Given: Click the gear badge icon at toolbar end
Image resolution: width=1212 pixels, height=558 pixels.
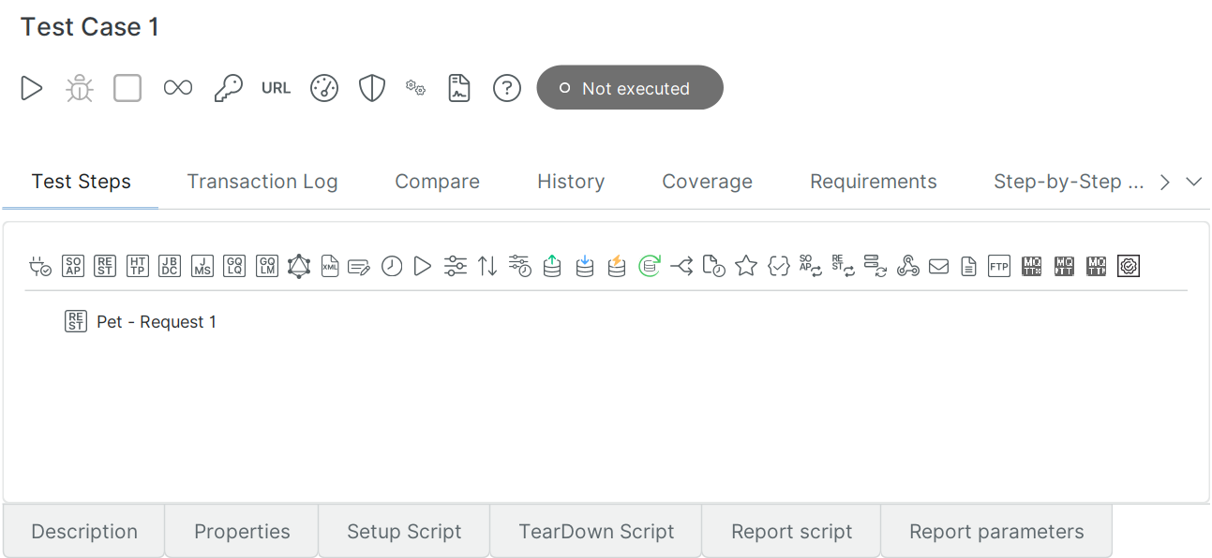Looking at the screenshot, I should point(1129,266).
